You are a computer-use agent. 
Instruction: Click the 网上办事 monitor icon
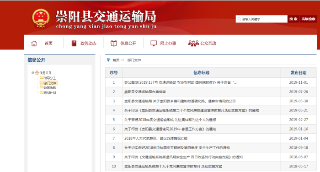(x=154, y=43)
